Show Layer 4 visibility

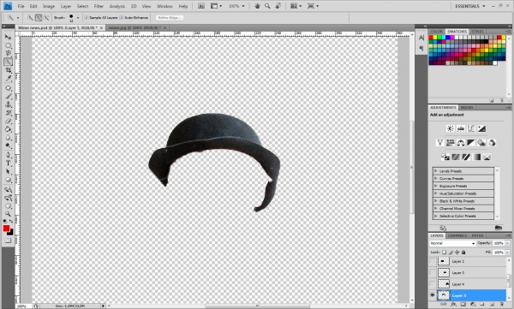pyautogui.click(x=433, y=284)
